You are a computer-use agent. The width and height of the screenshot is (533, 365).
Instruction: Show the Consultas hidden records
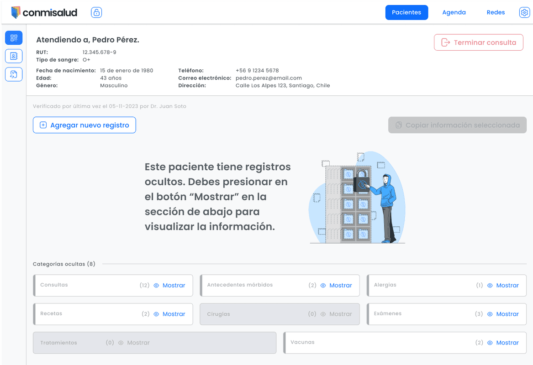point(169,285)
